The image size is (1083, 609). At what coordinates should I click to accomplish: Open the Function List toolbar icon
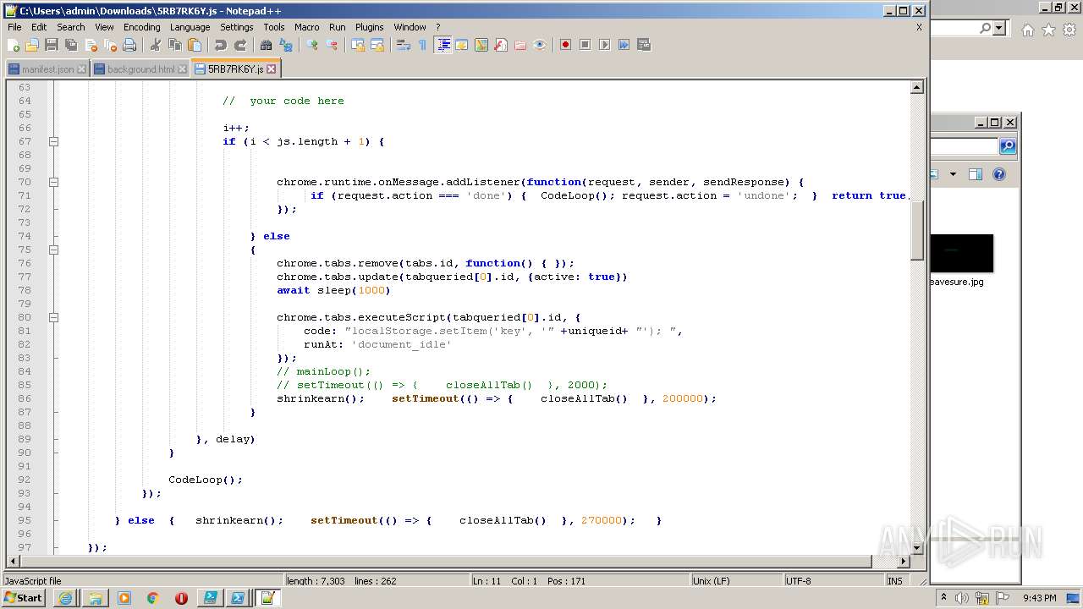point(501,45)
